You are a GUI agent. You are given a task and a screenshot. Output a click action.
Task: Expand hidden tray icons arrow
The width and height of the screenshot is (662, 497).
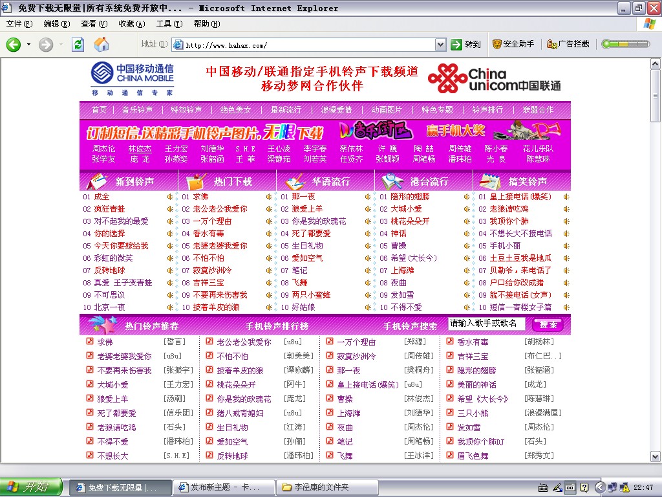coord(599,488)
